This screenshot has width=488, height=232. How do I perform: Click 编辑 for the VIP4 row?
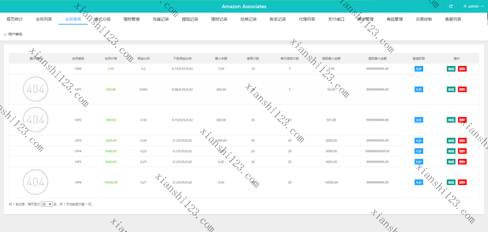click(x=451, y=151)
